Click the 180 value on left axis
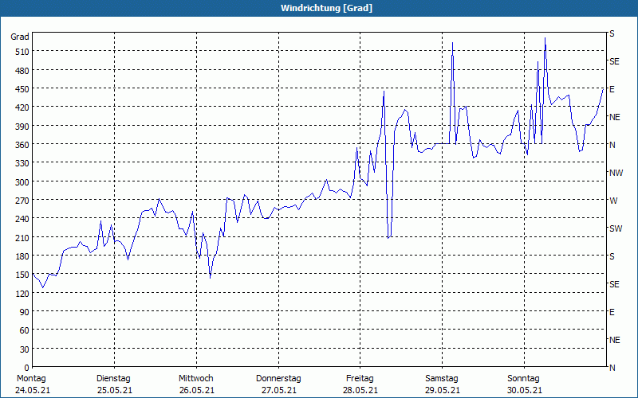638x398 pixels. click(x=20, y=256)
